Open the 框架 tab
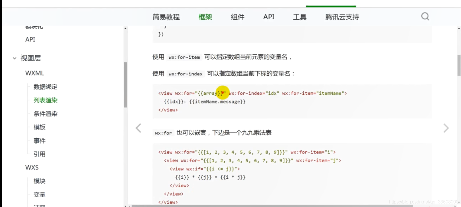This screenshot has width=461, height=207. tap(205, 17)
